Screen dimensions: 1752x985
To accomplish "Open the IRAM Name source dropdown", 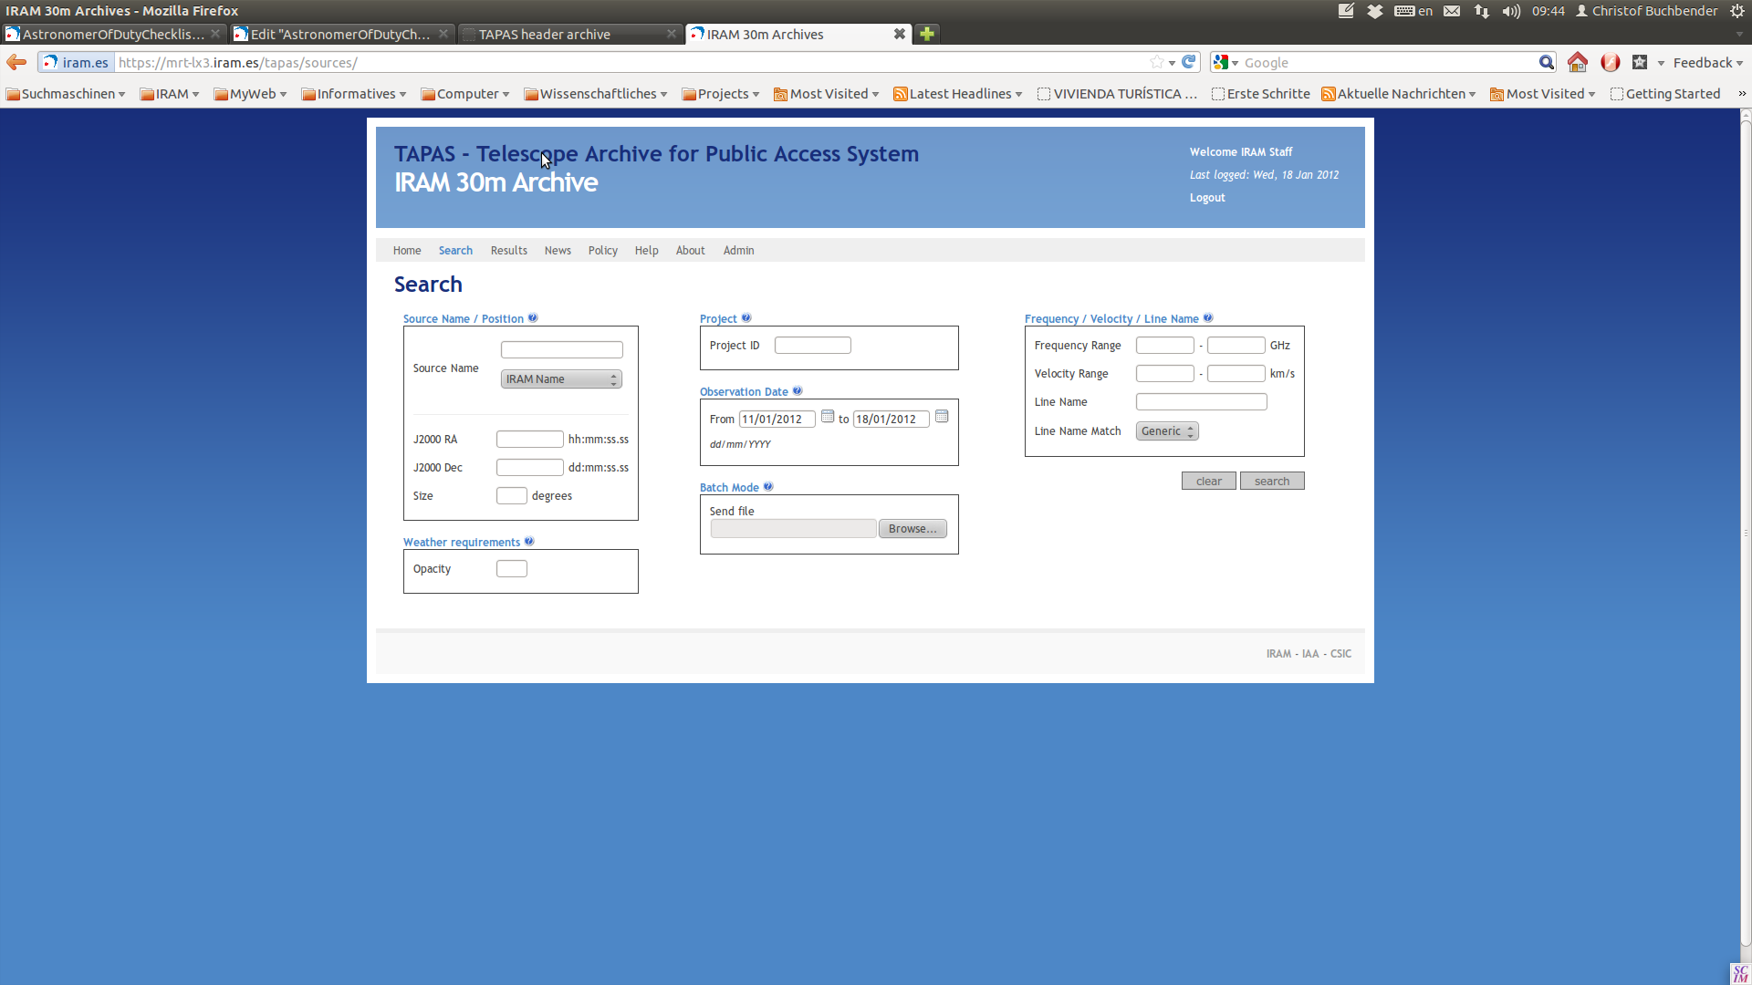I will [561, 379].
